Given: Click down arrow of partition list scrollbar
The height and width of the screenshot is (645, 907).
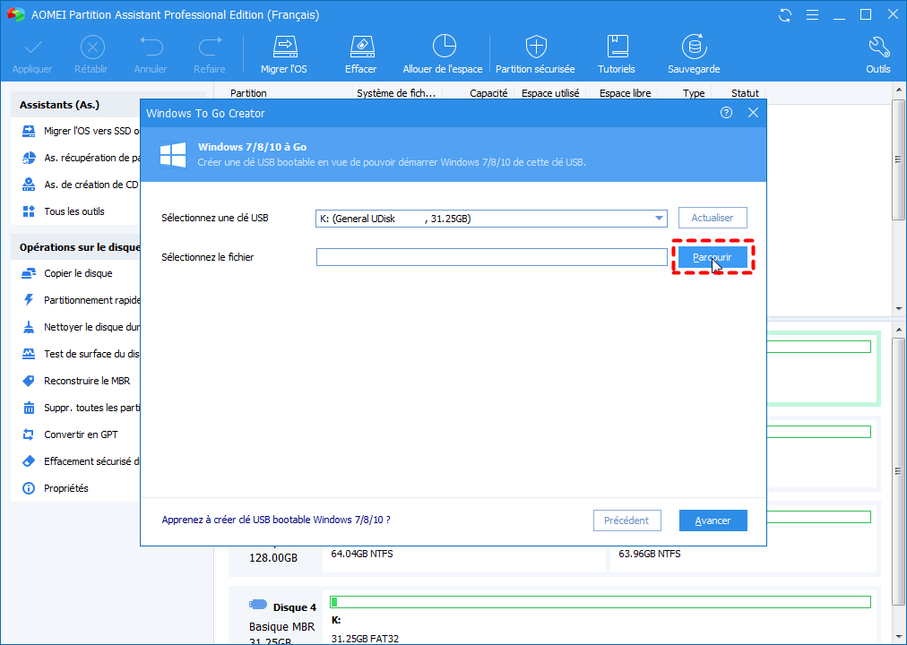Looking at the screenshot, I should coord(898,308).
